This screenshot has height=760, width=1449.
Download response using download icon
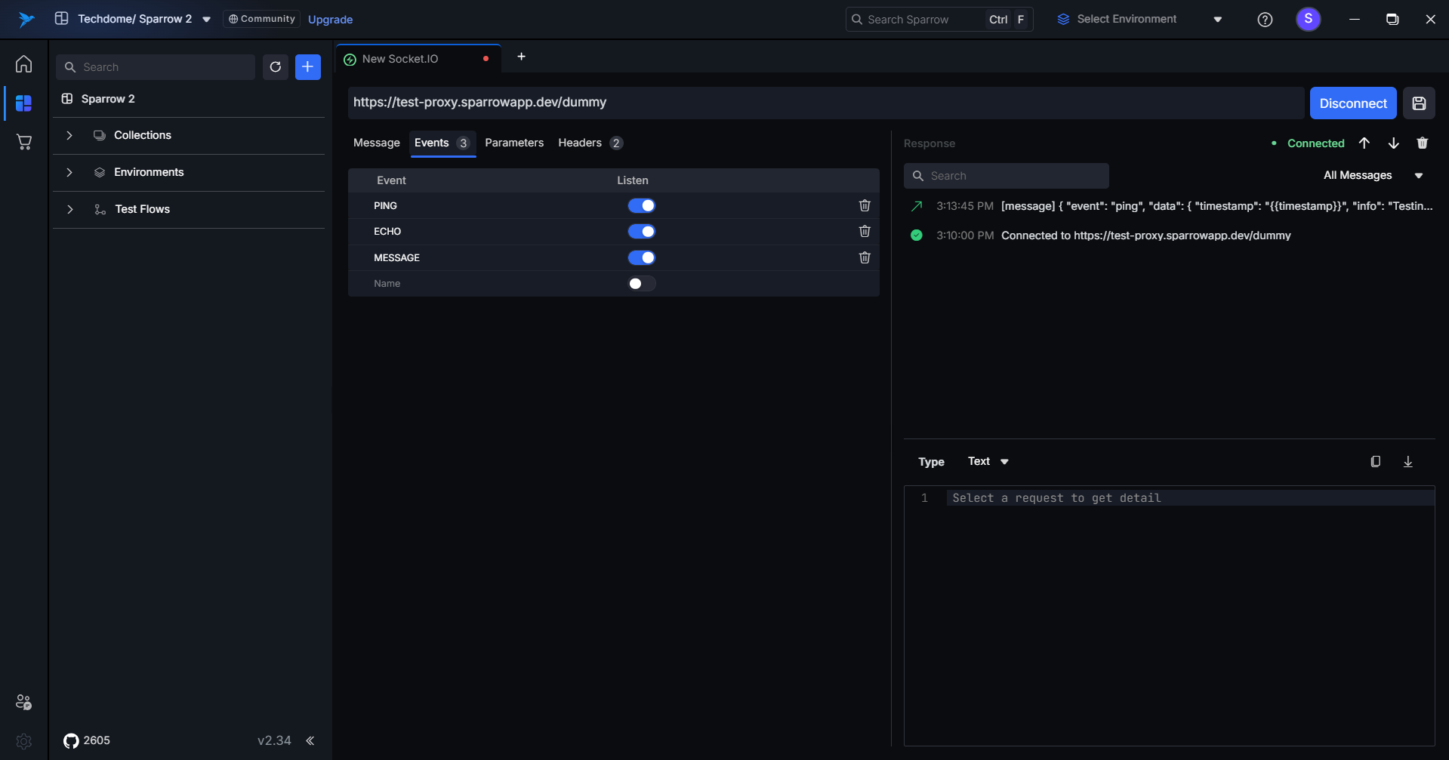[x=1407, y=461]
